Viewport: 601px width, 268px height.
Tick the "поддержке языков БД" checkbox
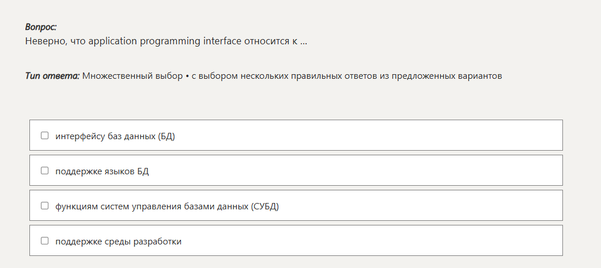click(x=44, y=171)
